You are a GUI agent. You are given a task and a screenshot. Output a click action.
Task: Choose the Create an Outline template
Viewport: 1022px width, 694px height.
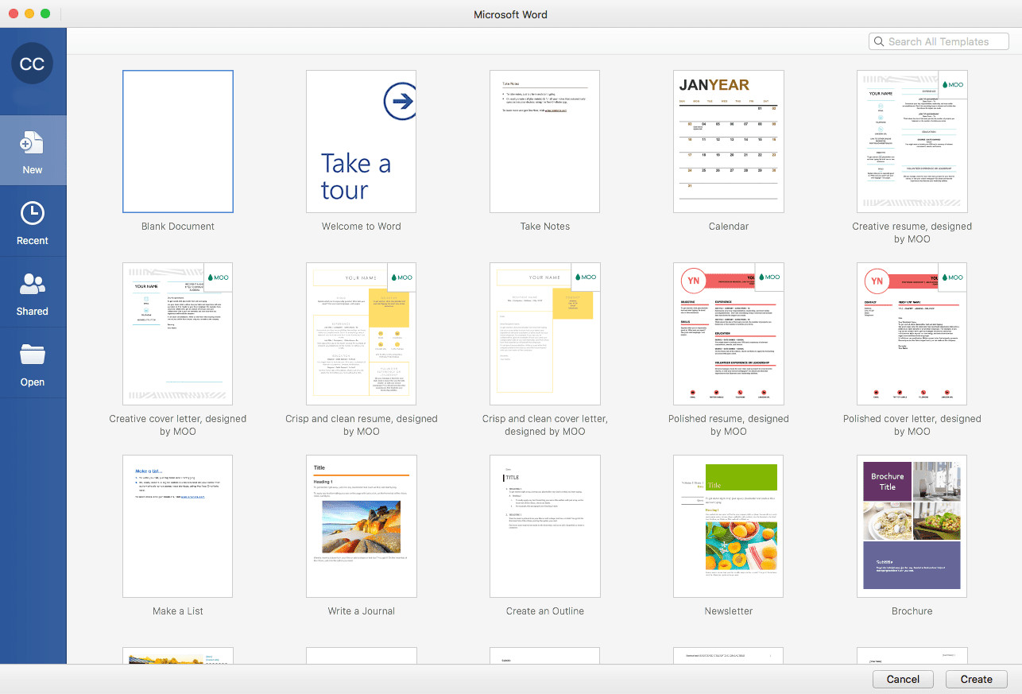point(545,526)
